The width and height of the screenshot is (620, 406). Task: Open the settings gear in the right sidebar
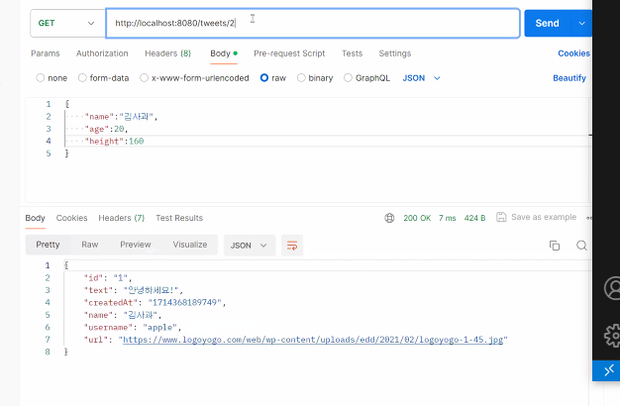click(612, 336)
